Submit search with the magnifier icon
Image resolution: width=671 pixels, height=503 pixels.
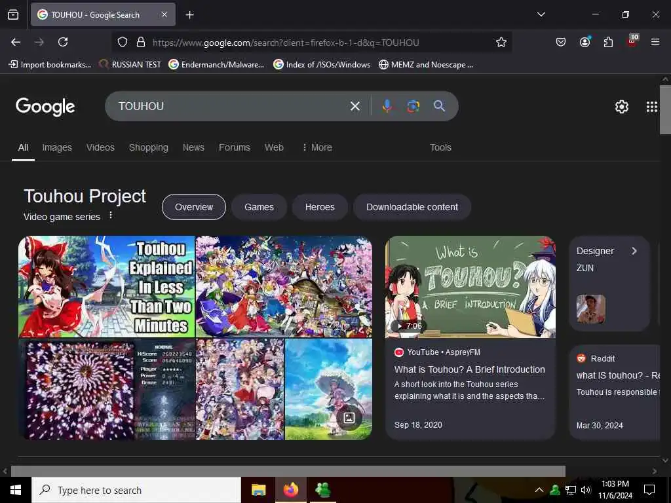[440, 106]
